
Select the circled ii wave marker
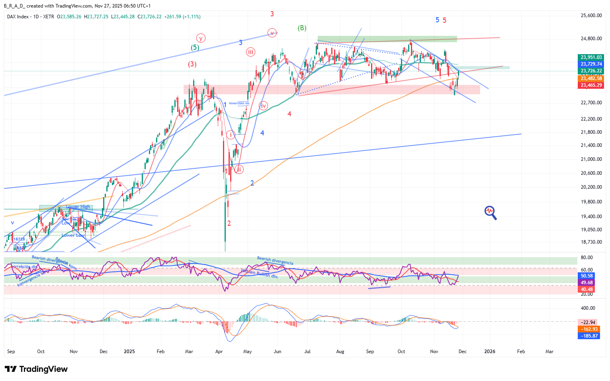[x=239, y=169]
